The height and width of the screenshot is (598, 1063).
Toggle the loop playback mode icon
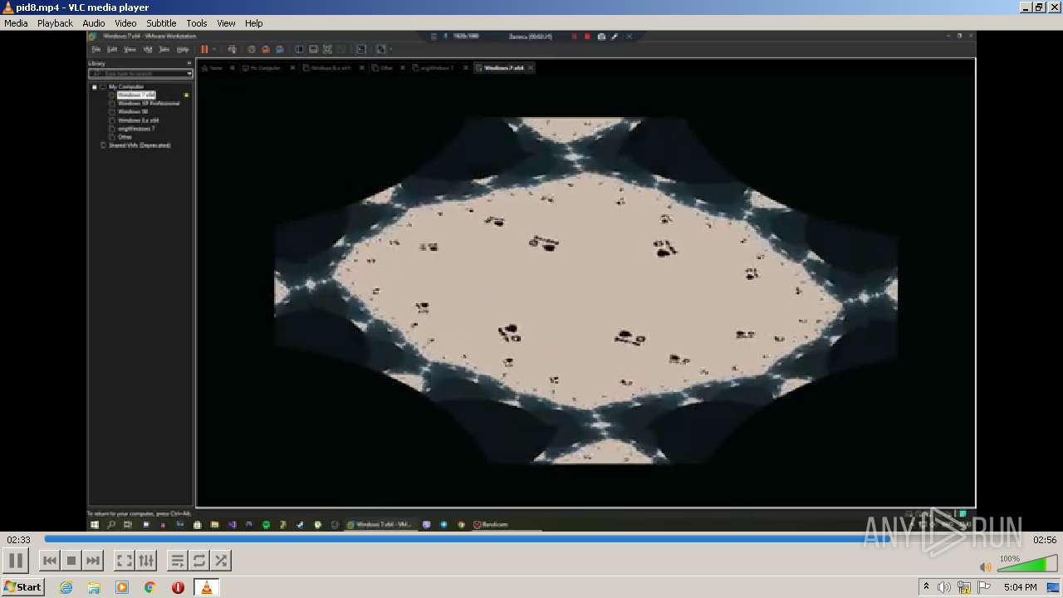(x=198, y=561)
